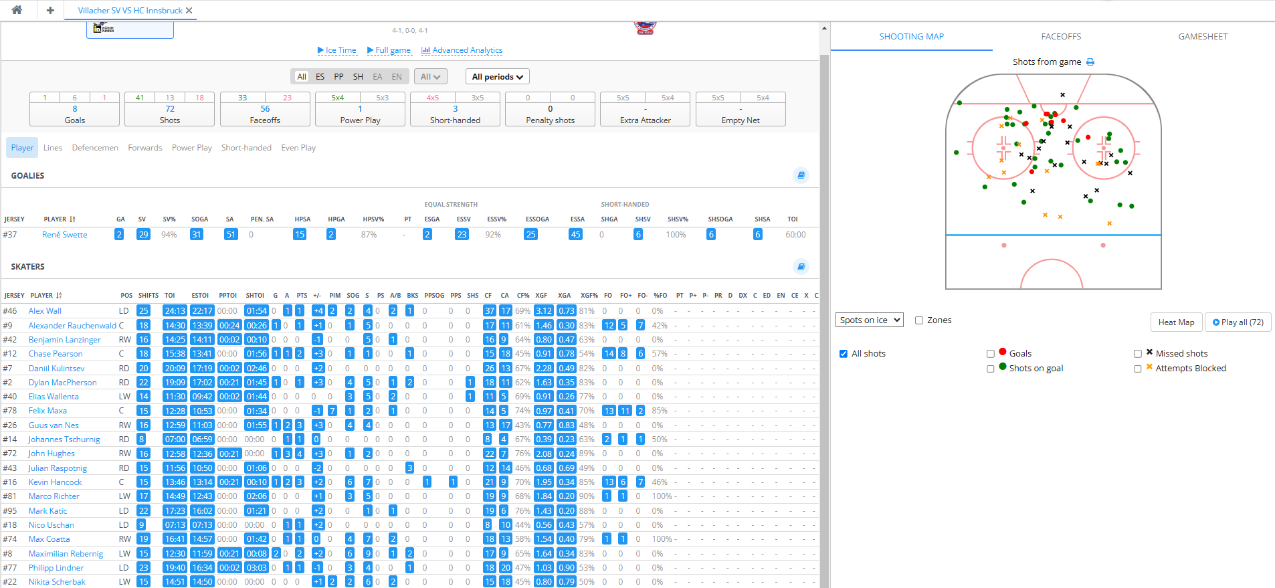
Task: Expand the Spots on ice dropdown
Action: pos(870,320)
